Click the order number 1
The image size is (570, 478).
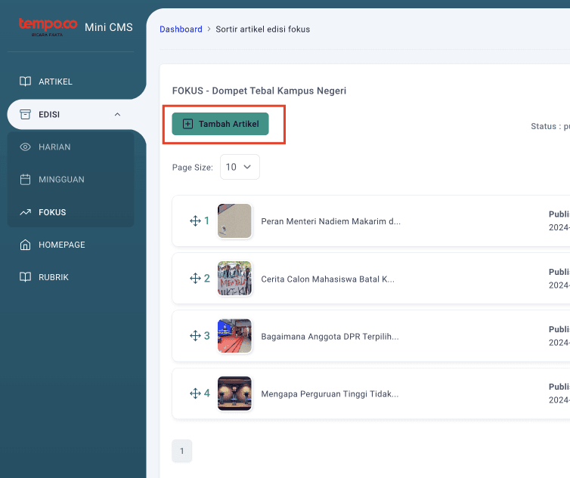point(206,220)
